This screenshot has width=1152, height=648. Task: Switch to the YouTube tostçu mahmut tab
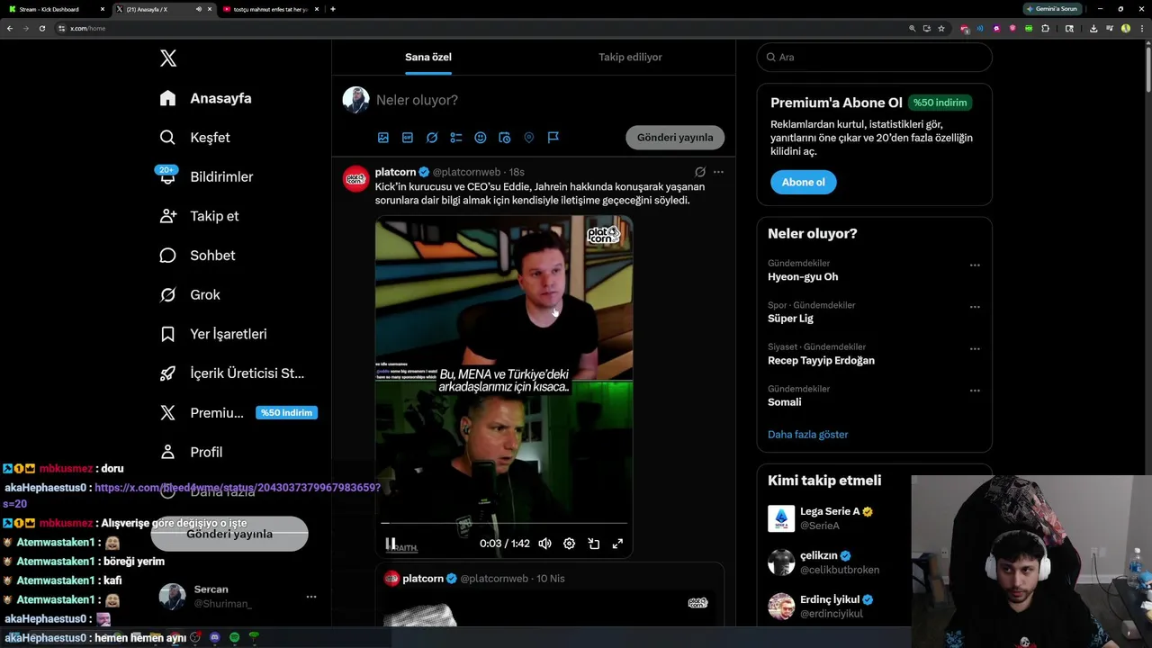point(270,9)
